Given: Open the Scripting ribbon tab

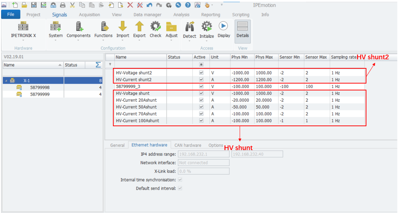Looking at the screenshot, I should pyautogui.click(x=241, y=15).
